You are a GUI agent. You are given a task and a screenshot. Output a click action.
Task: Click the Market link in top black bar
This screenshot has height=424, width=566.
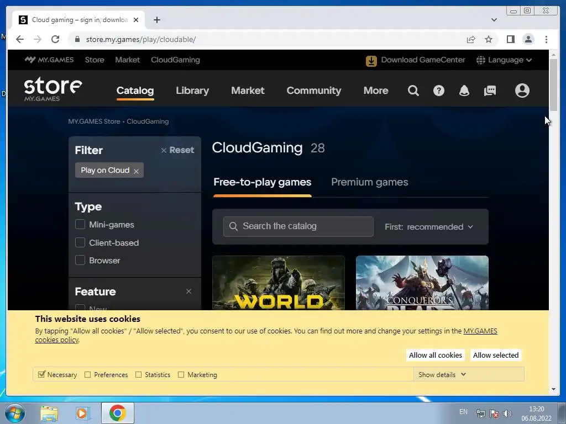[x=128, y=60]
